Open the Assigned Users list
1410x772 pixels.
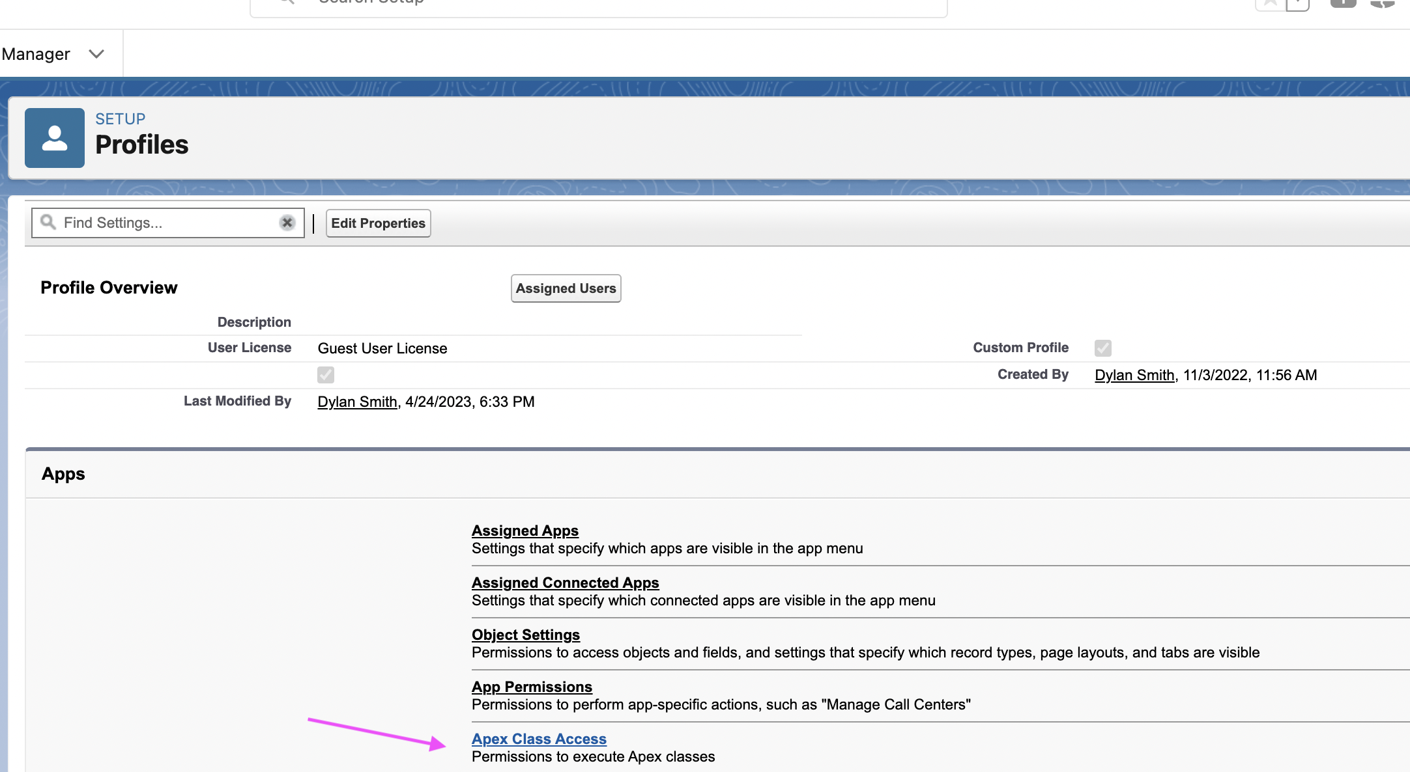(x=565, y=288)
